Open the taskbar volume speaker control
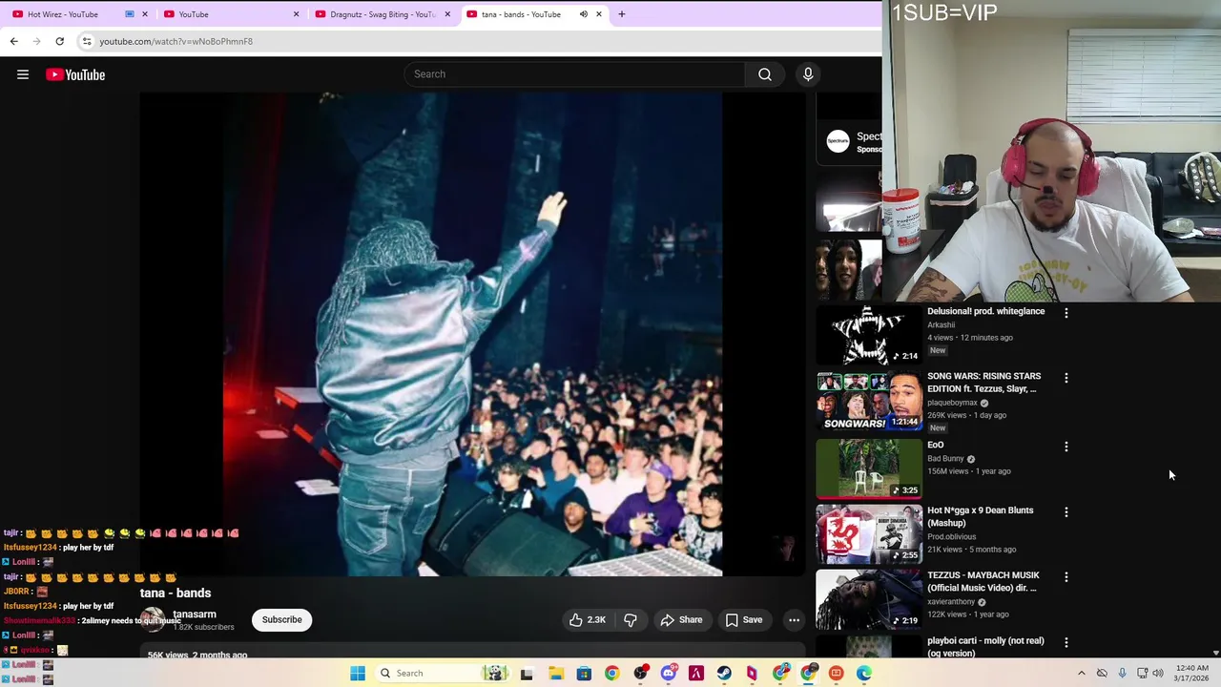This screenshot has height=687, width=1221. tap(1158, 674)
